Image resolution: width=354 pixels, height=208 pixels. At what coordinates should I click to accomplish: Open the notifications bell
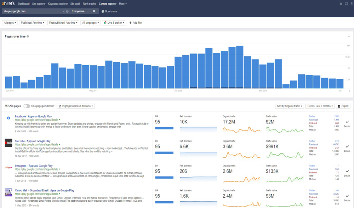(x=341, y=4)
